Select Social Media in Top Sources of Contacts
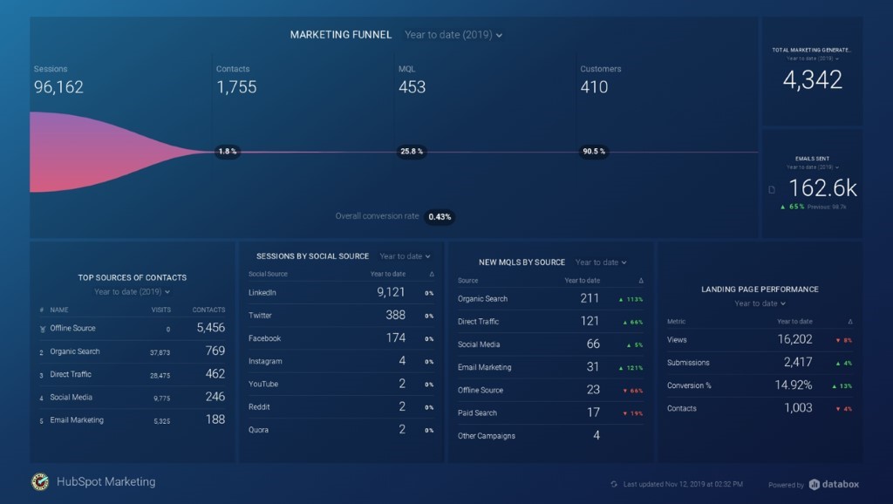 (x=133, y=397)
